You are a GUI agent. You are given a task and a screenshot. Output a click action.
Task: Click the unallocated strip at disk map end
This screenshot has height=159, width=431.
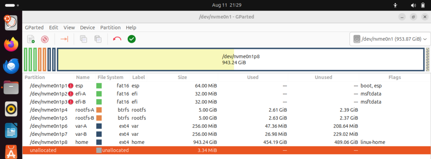428,59
